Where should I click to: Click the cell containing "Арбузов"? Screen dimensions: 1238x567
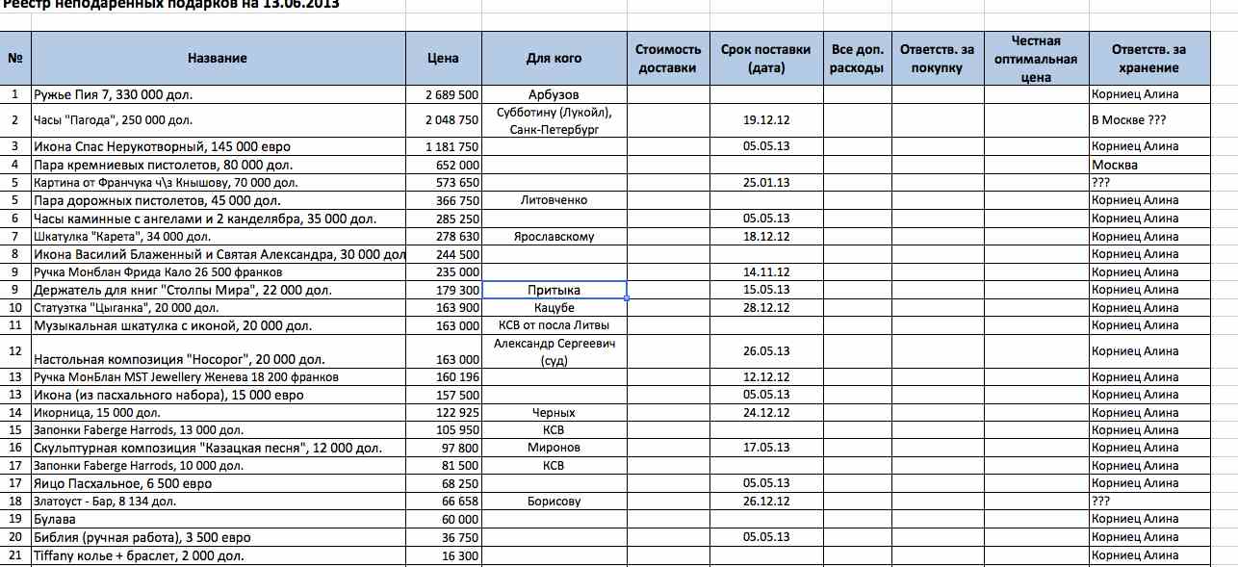tap(554, 94)
